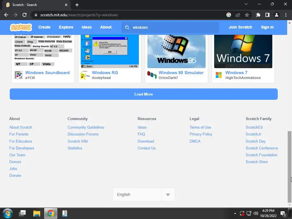Click Donate footer link
Screen dimensions: 292x219
pyautogui.click(x=15, y=175)
